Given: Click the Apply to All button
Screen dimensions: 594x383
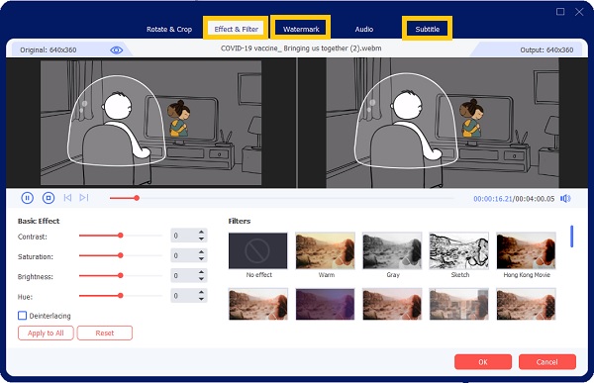Looking at the screenshot, I should pyautogui.click(x=46, y=333).
